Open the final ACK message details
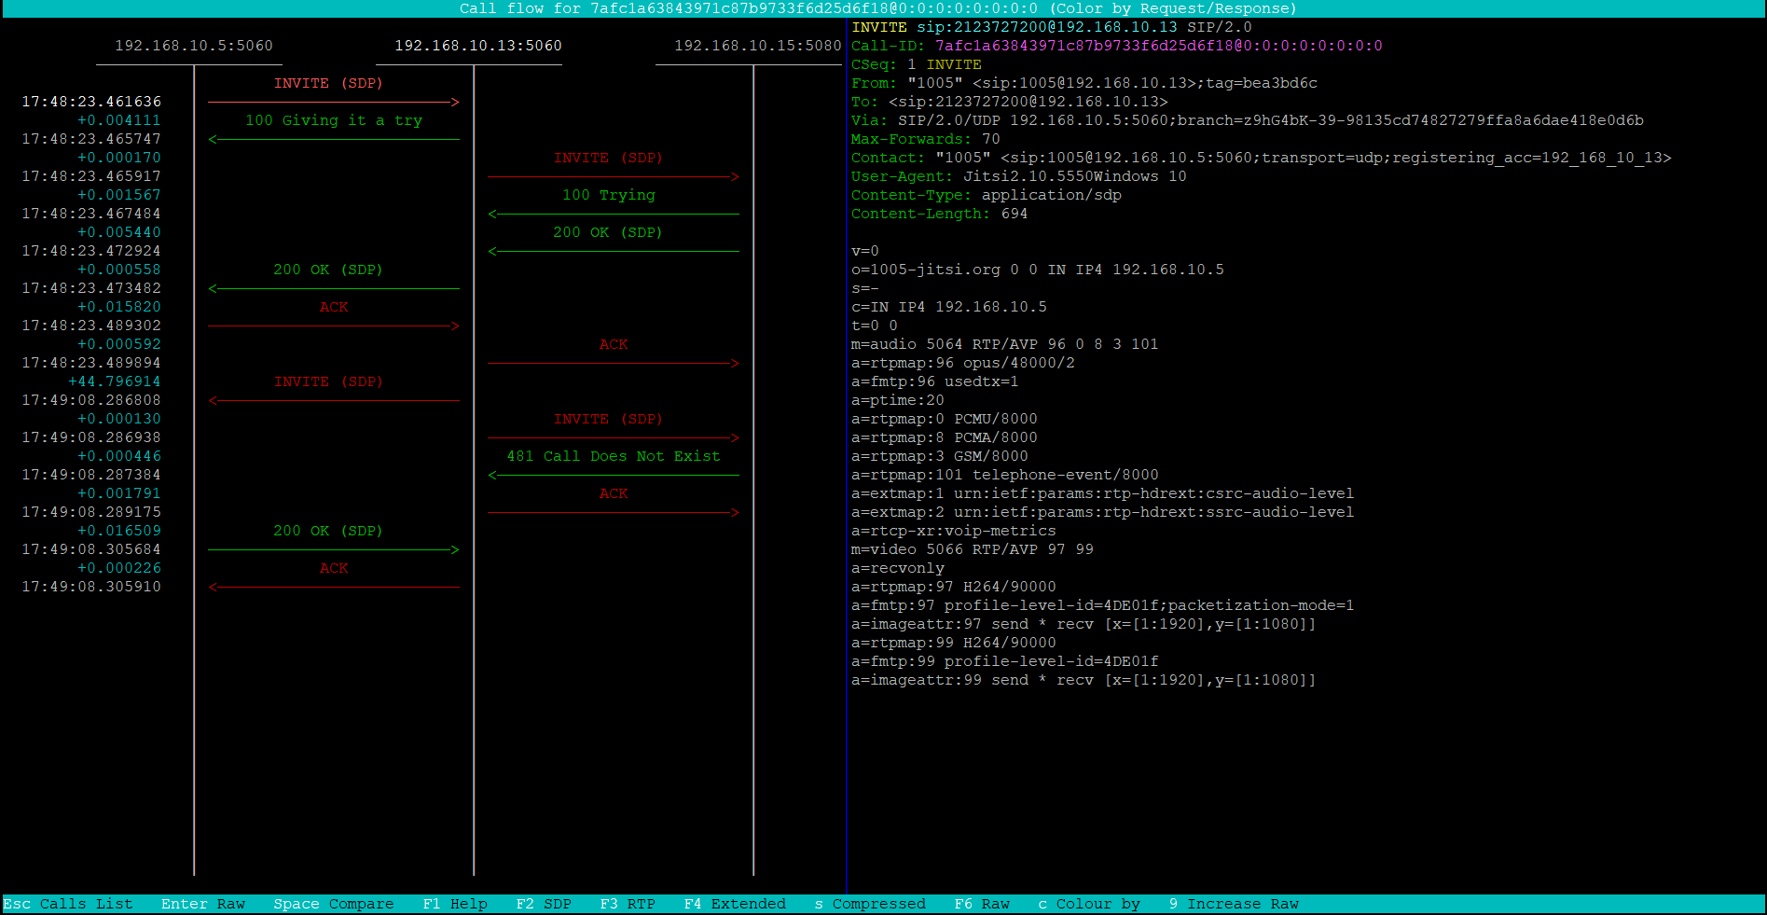The width and height of the screenshot is (1767, 915). pos(333,568)
